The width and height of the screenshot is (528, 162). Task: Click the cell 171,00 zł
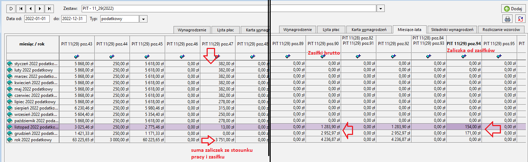click(x=464, y=133)
